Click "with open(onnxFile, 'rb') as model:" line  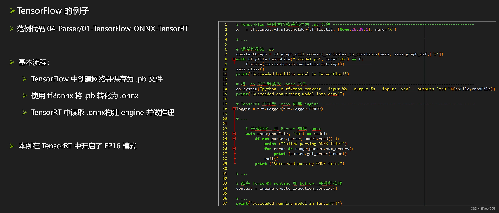(x=287, y=134)
